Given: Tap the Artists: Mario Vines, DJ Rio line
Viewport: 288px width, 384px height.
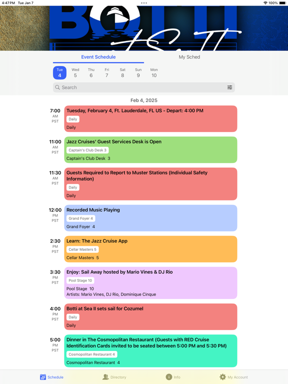Looking at the screenshot, I should [111, 294].
